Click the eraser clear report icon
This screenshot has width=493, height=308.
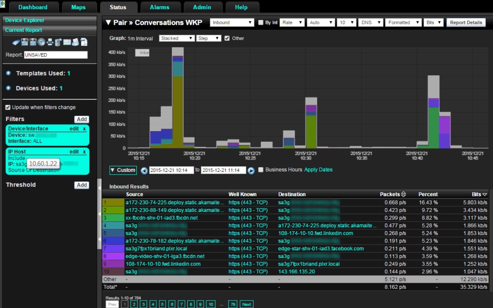point(16,42)
